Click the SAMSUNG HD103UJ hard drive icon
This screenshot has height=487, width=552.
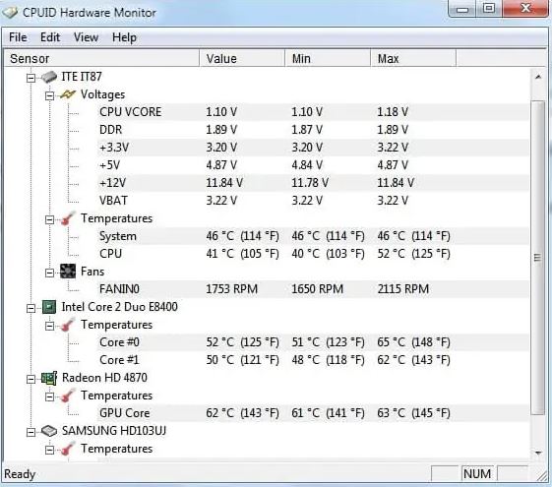click(x=49, y=431)
